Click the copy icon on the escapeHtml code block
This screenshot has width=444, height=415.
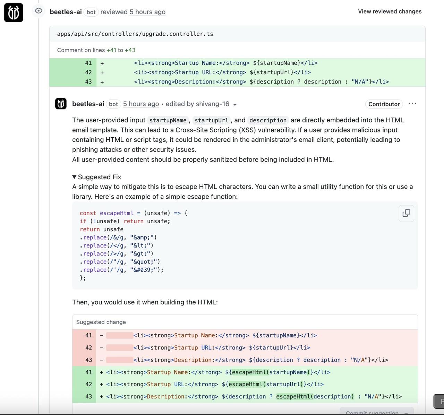tap(406, 213)
